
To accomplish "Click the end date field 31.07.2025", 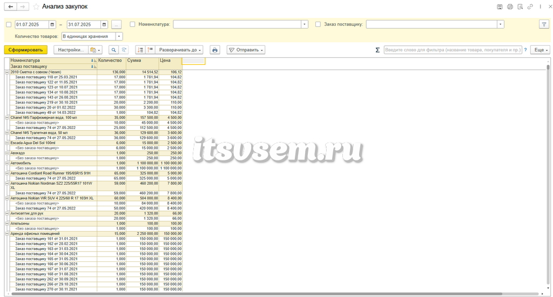I will point(84,24).
